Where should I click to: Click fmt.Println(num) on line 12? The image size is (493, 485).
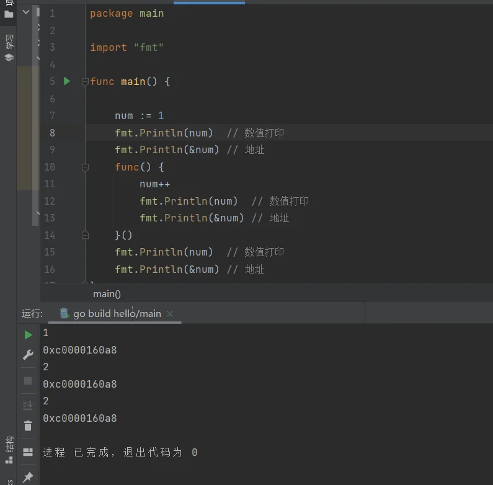pos(189,201)
